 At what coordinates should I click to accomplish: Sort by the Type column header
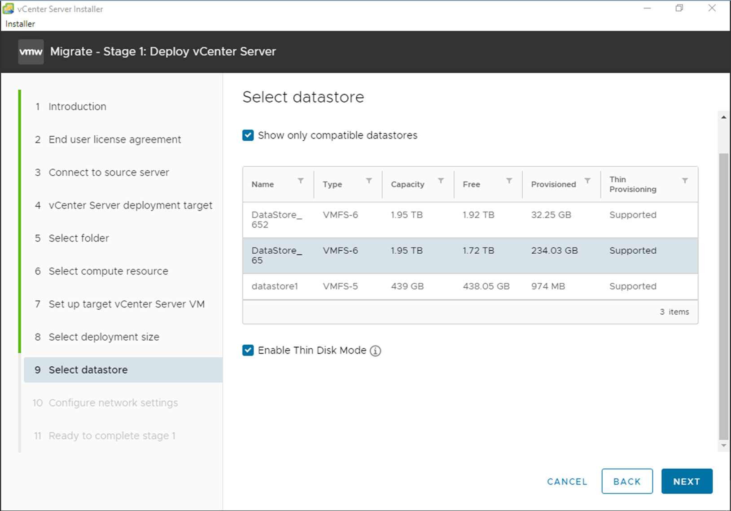click(333, 184)
